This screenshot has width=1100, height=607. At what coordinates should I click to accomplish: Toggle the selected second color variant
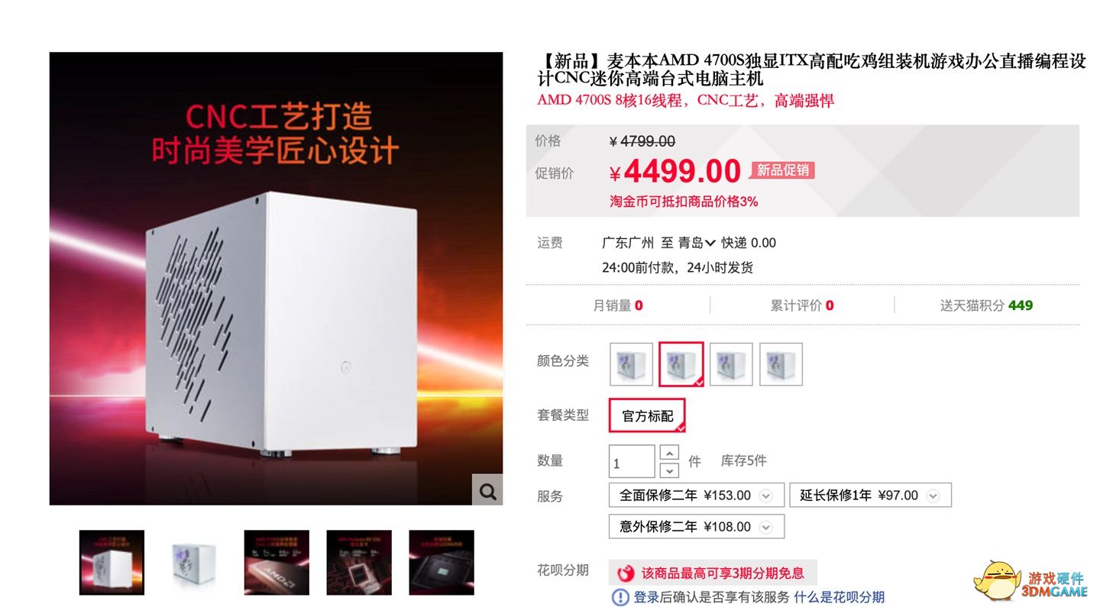tap(681, 364)
